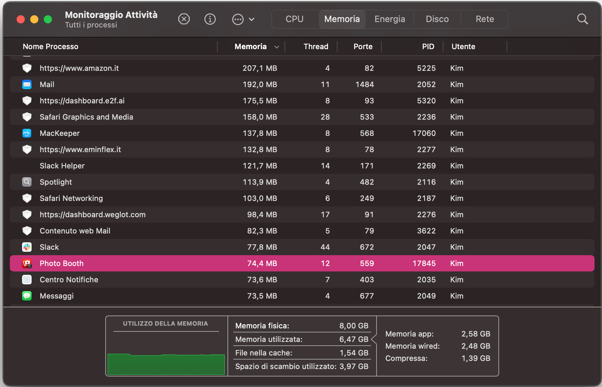Viewport: 602px width, 387px height.
Task: Select the Contenuto web Mail process name
Action: click(x=75, y=231)
